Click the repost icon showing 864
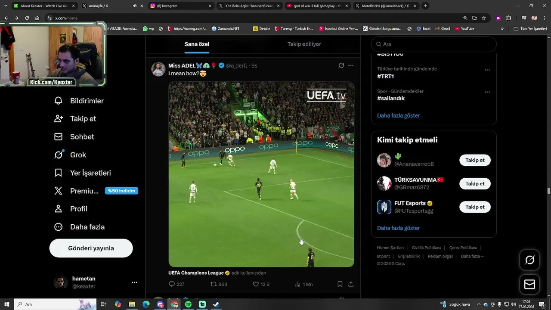The height and width of the screenshot is (310, 551). tap(214, 284)
